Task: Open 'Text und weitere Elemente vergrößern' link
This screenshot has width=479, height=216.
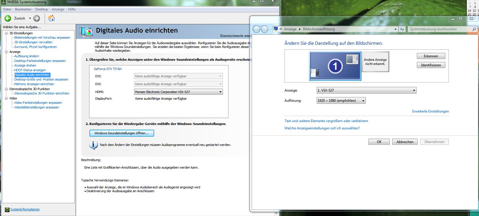Action: coord(326,121)
